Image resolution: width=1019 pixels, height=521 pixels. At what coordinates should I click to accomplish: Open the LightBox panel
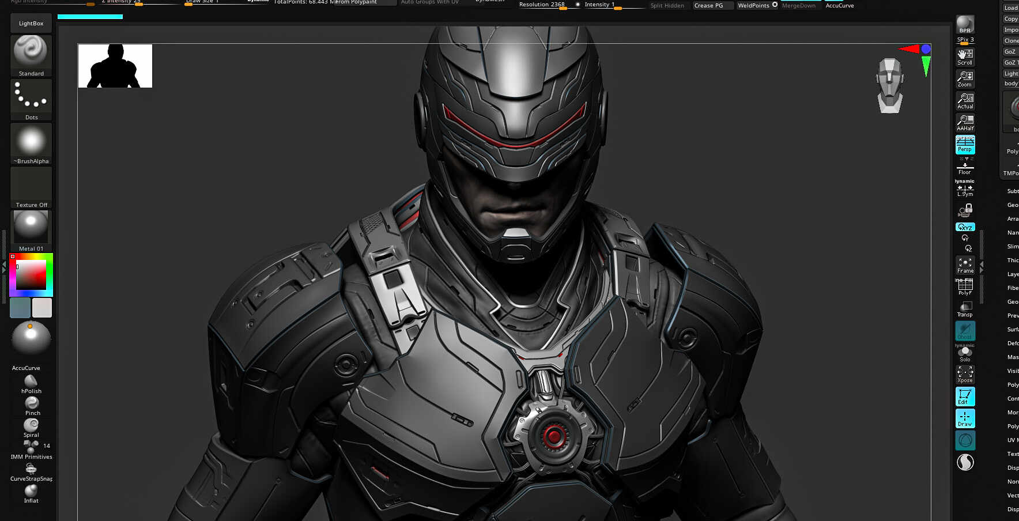click(x=31, y=24)
